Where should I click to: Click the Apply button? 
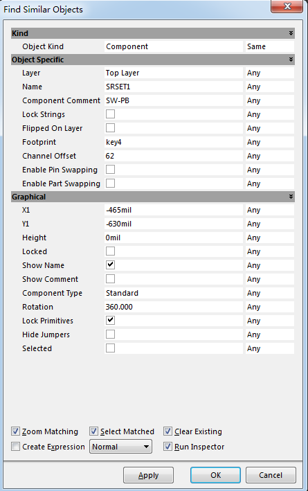coord(148,475)
